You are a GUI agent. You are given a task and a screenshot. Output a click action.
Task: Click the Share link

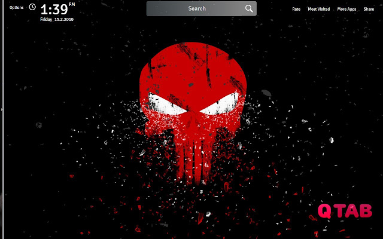pyautogui.click(x=369, y=9)
